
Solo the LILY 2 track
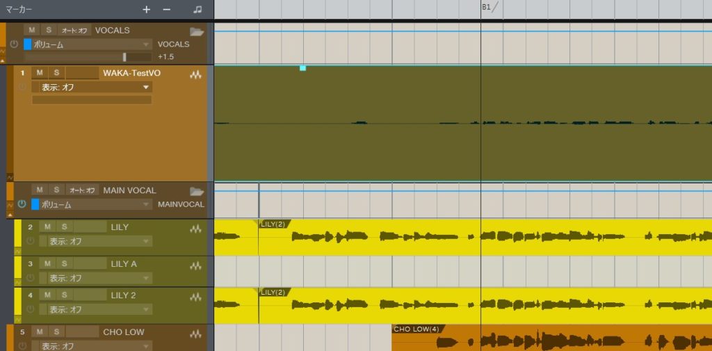(x=64, y=295)
